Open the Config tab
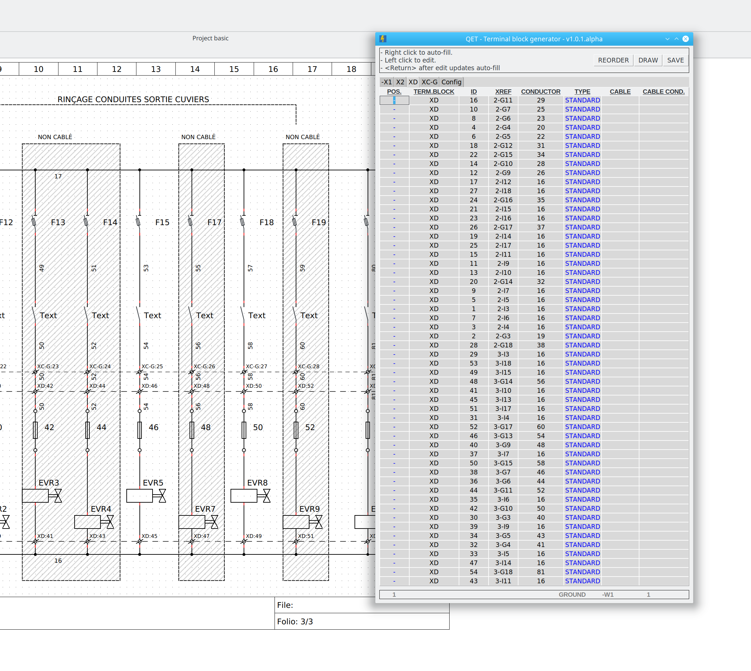The width and height of the screenshot is (751, 671). click(x=451, y=82)
